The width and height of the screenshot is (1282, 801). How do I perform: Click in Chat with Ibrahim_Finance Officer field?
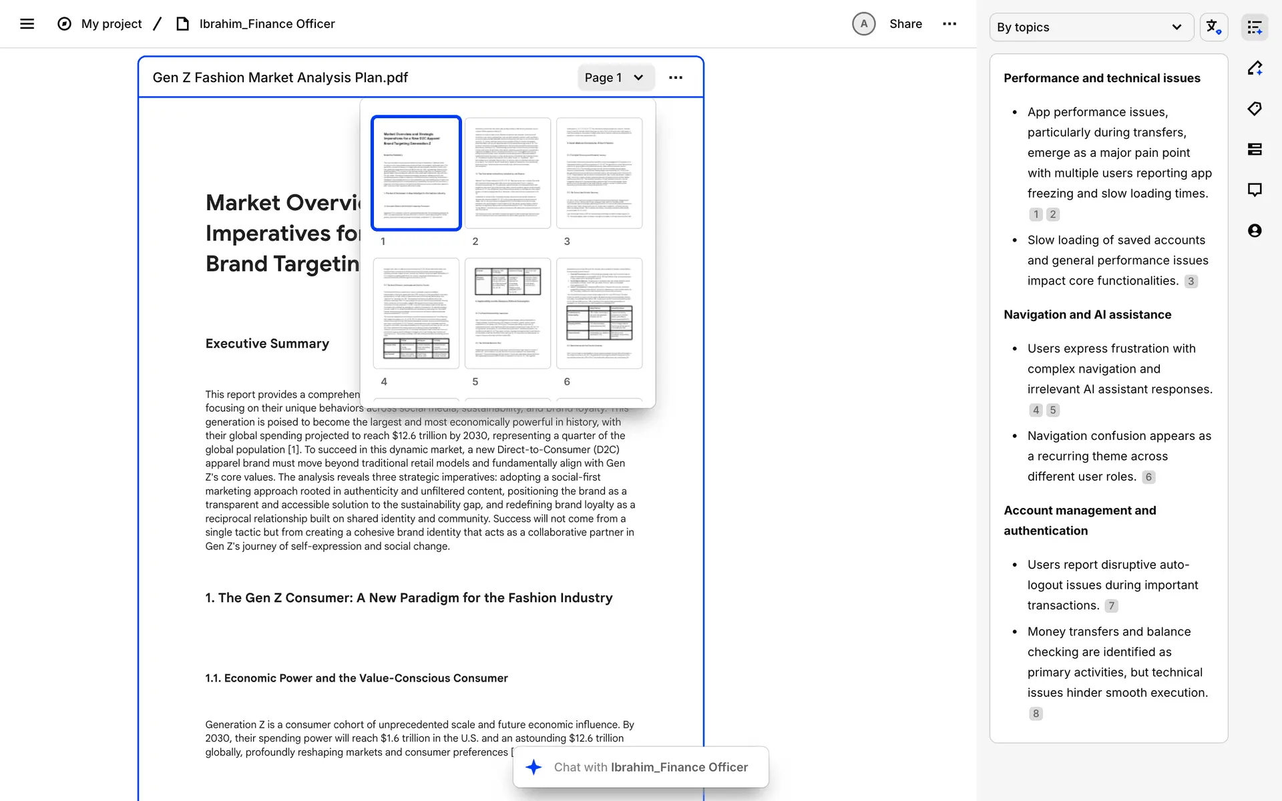click(x=650, y=767)
